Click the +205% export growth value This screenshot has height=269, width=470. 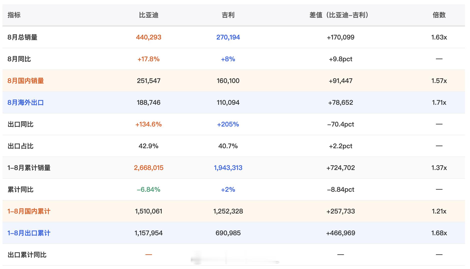(228, 124)
